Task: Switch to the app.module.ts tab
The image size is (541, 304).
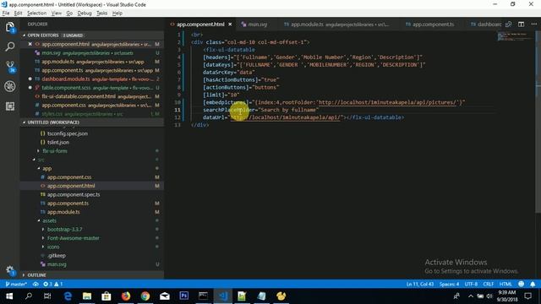Action: point(337,24)
